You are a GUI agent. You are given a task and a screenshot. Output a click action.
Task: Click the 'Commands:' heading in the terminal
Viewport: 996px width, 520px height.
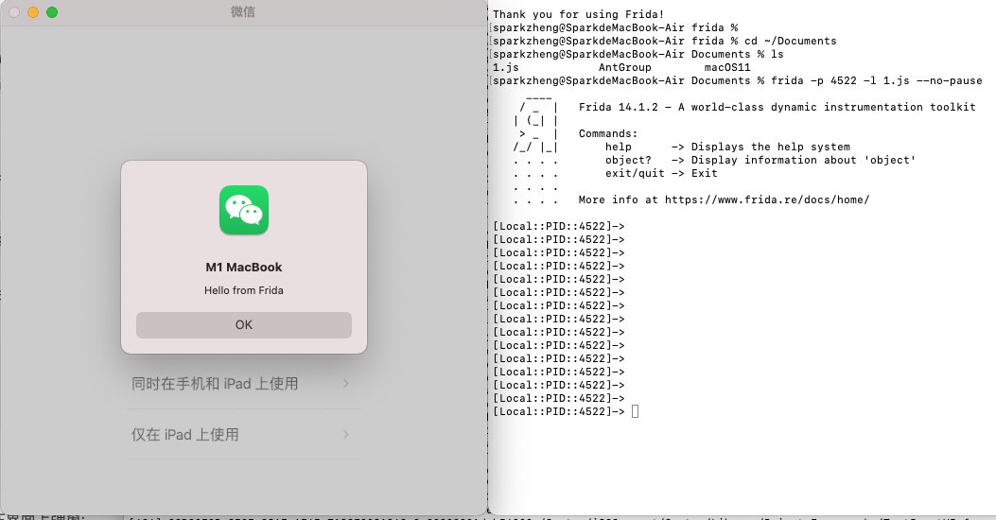click(608, 133)
